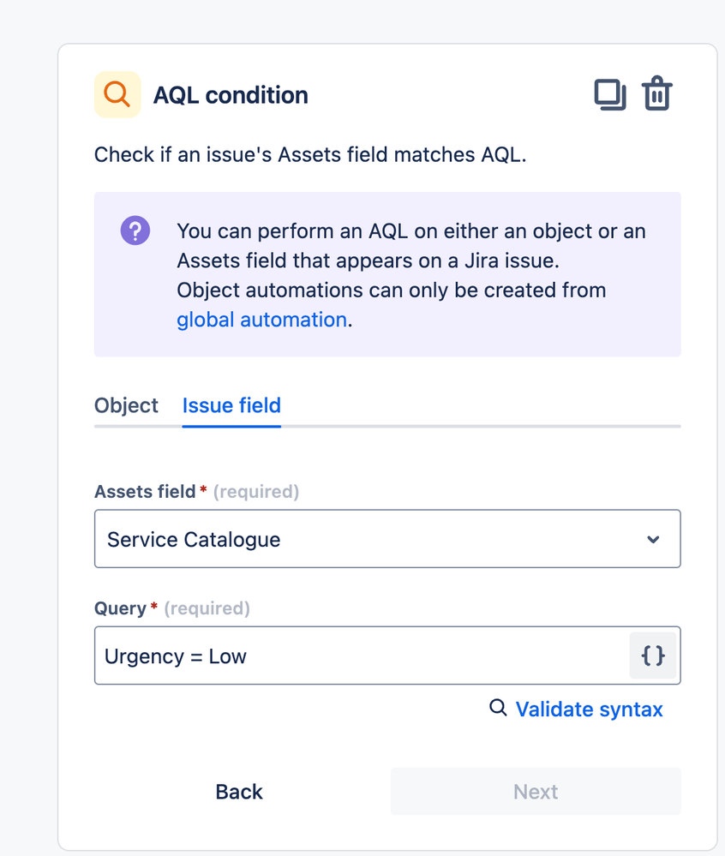Screen dimensions: 725x856
Task: Open the Service Catalogue select box
Action: pyautogui.click(x=368, y=539)
